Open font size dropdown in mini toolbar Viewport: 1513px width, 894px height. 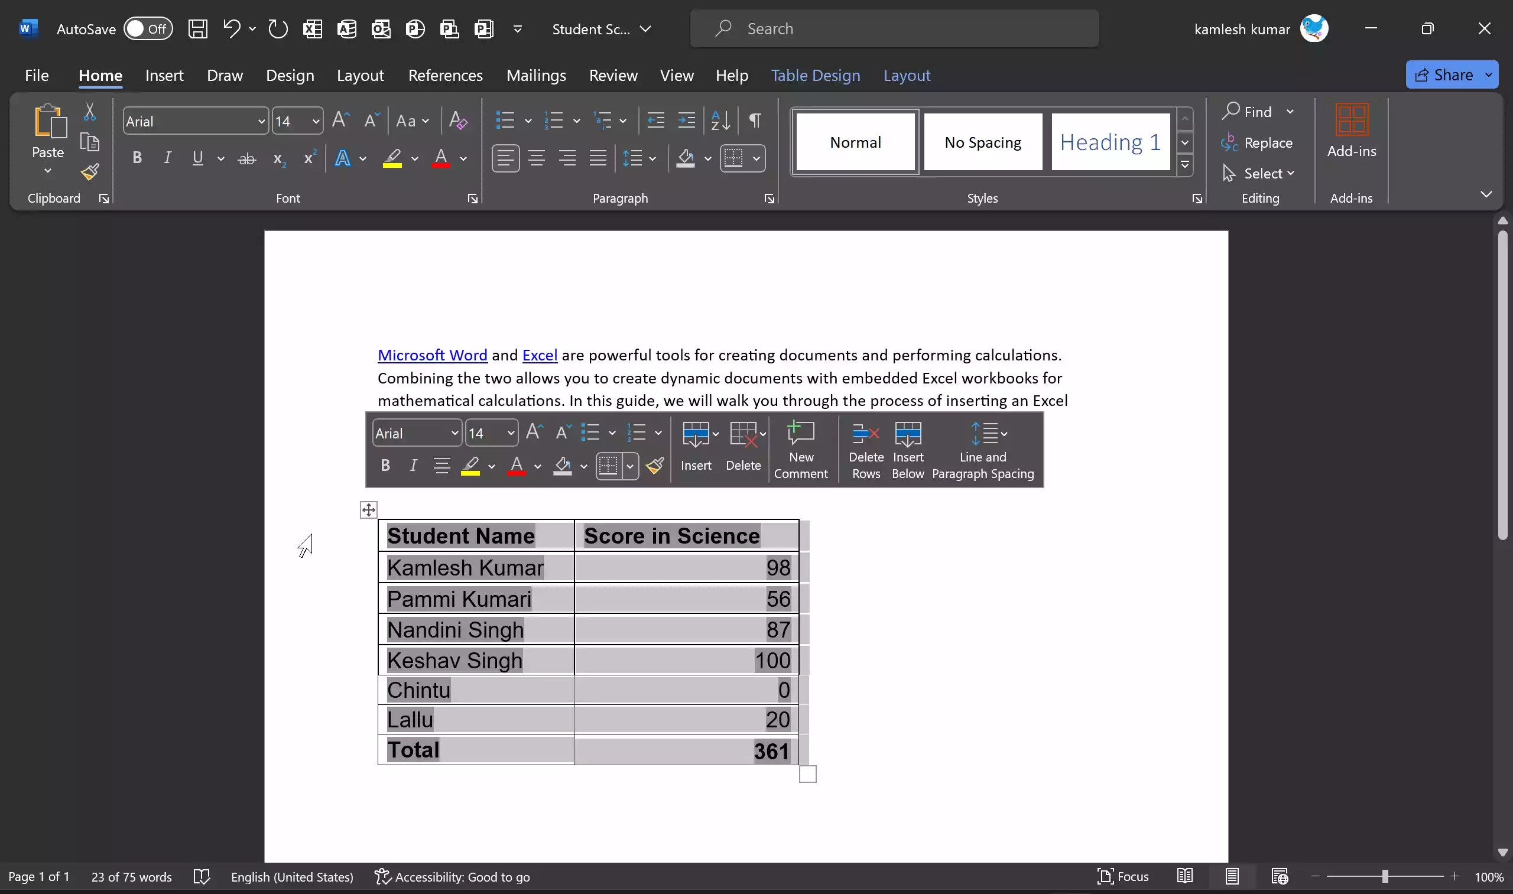click(511, 434)
